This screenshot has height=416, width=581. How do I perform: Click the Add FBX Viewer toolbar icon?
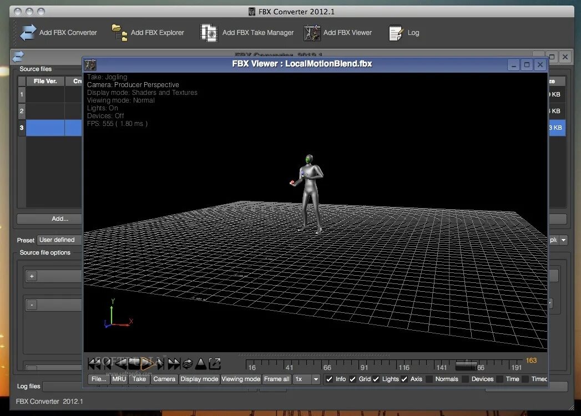(312, 33)
